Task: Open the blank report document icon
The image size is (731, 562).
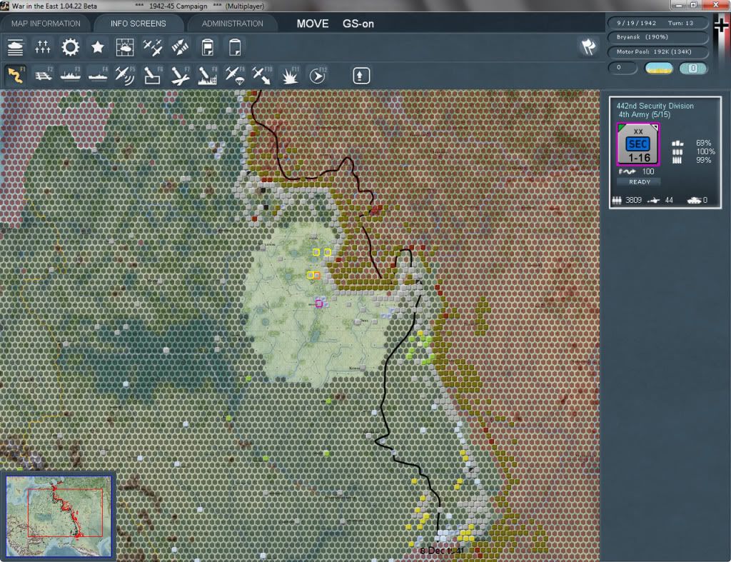Action: pyautogui.click(x=234, y=47)
